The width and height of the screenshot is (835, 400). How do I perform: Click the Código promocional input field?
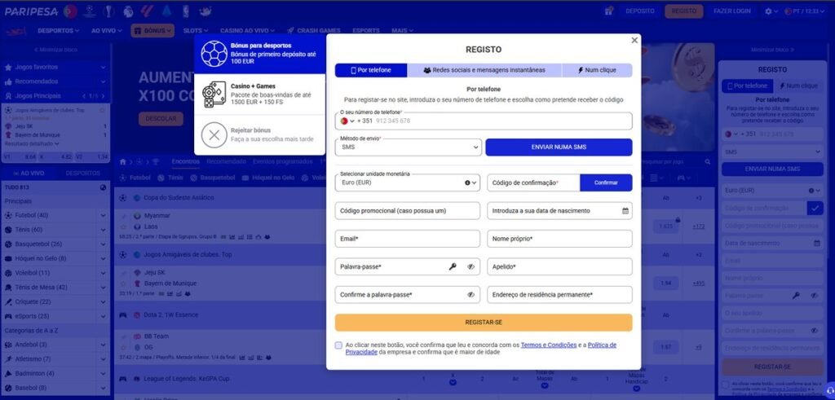(x=408, y=211)
